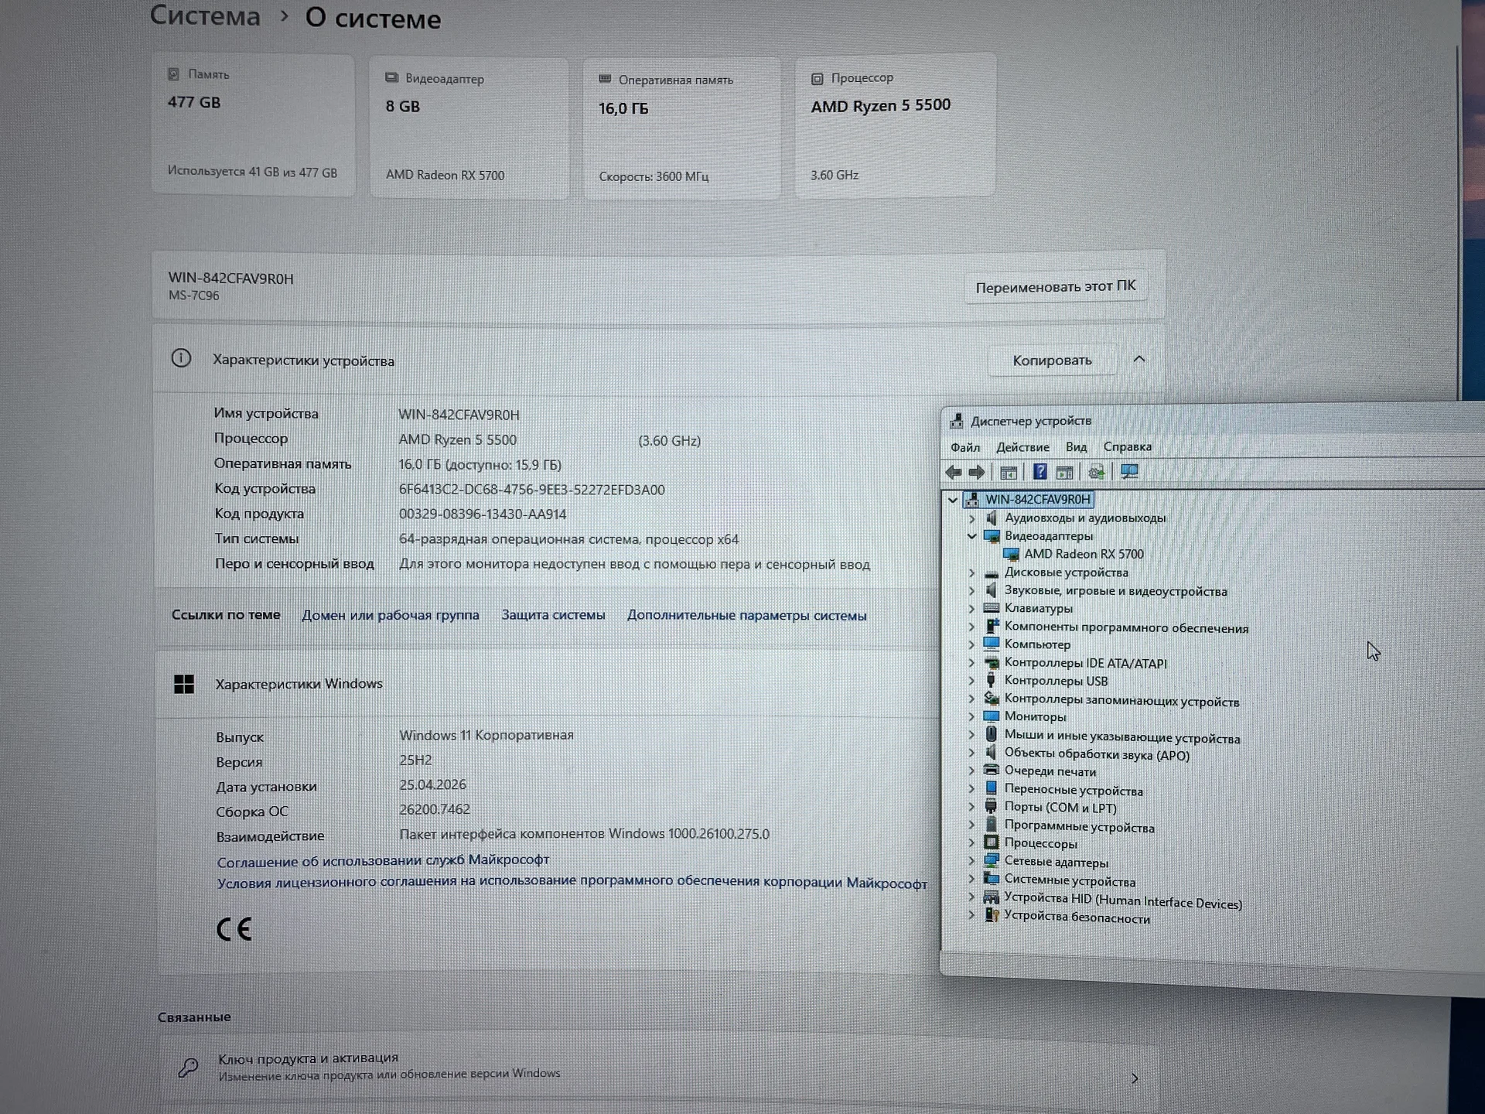The width and height of the screenshot is (1485, 1114).
Task: Expand the Программные устройства node
Action: 972,825
